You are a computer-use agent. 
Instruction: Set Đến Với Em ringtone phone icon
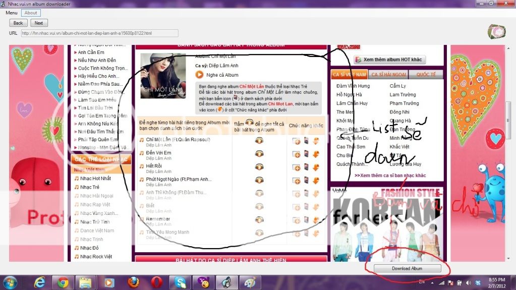(x=306, y=154)
